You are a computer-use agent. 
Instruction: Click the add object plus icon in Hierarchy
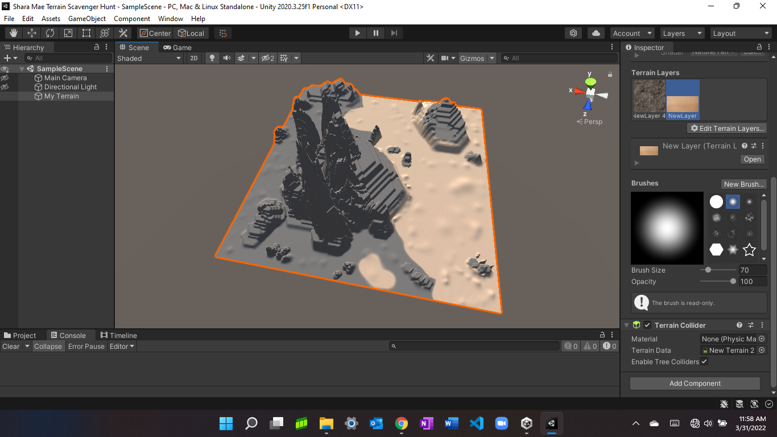[7, 58]
